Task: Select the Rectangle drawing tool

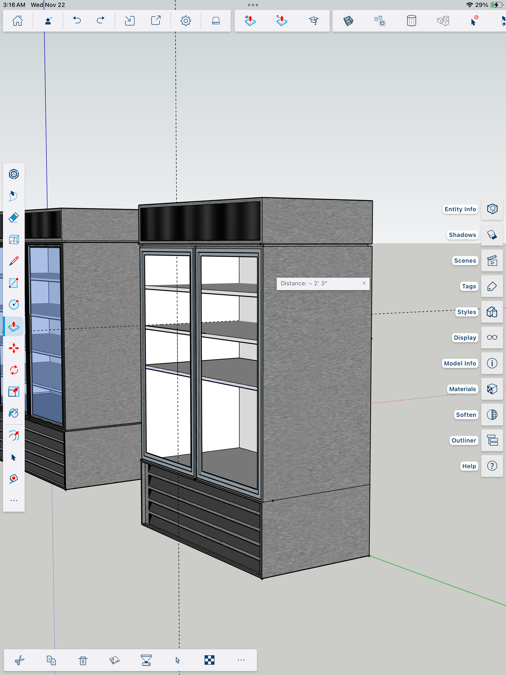Action: (14, 283)
